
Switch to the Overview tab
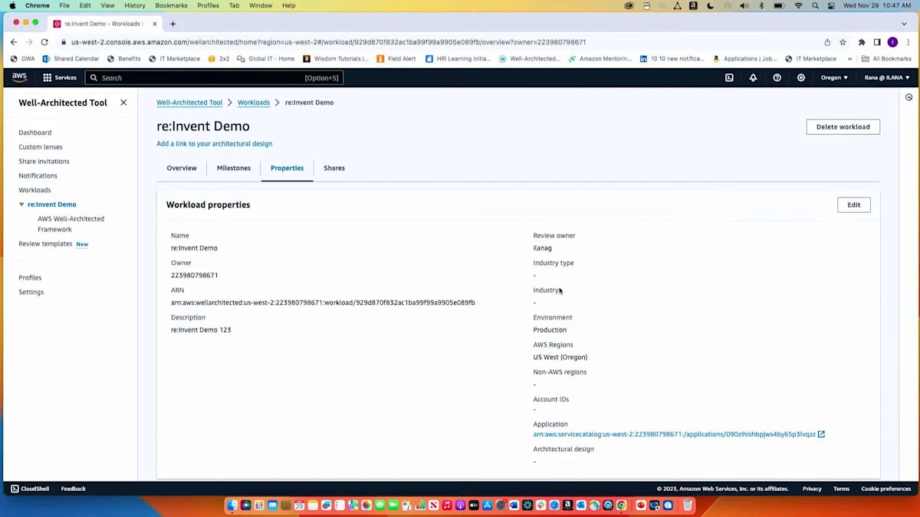pyautogui.click(x=182, y=168)
